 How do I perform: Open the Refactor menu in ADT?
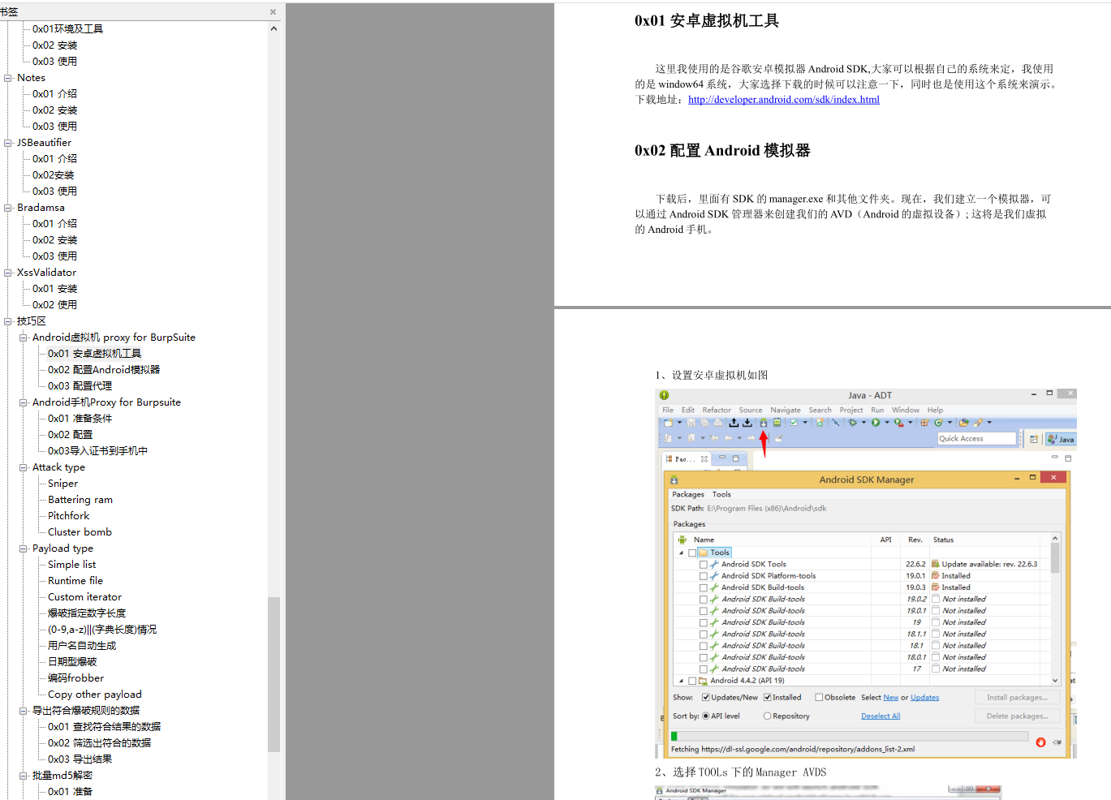pos(717,410)
